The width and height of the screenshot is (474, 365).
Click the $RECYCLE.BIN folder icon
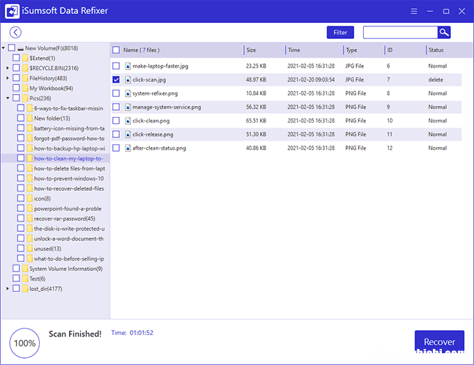[x=25, y=68]
